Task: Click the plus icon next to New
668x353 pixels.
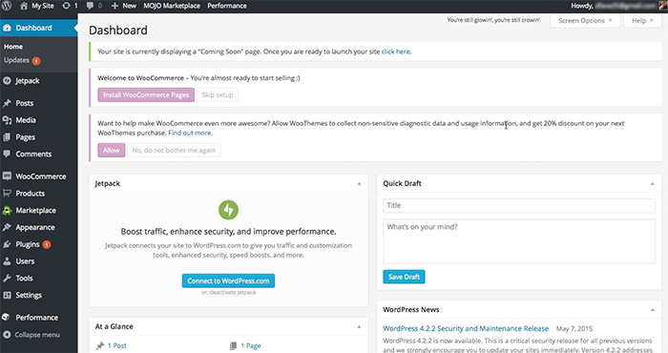Action: (115, 6)
